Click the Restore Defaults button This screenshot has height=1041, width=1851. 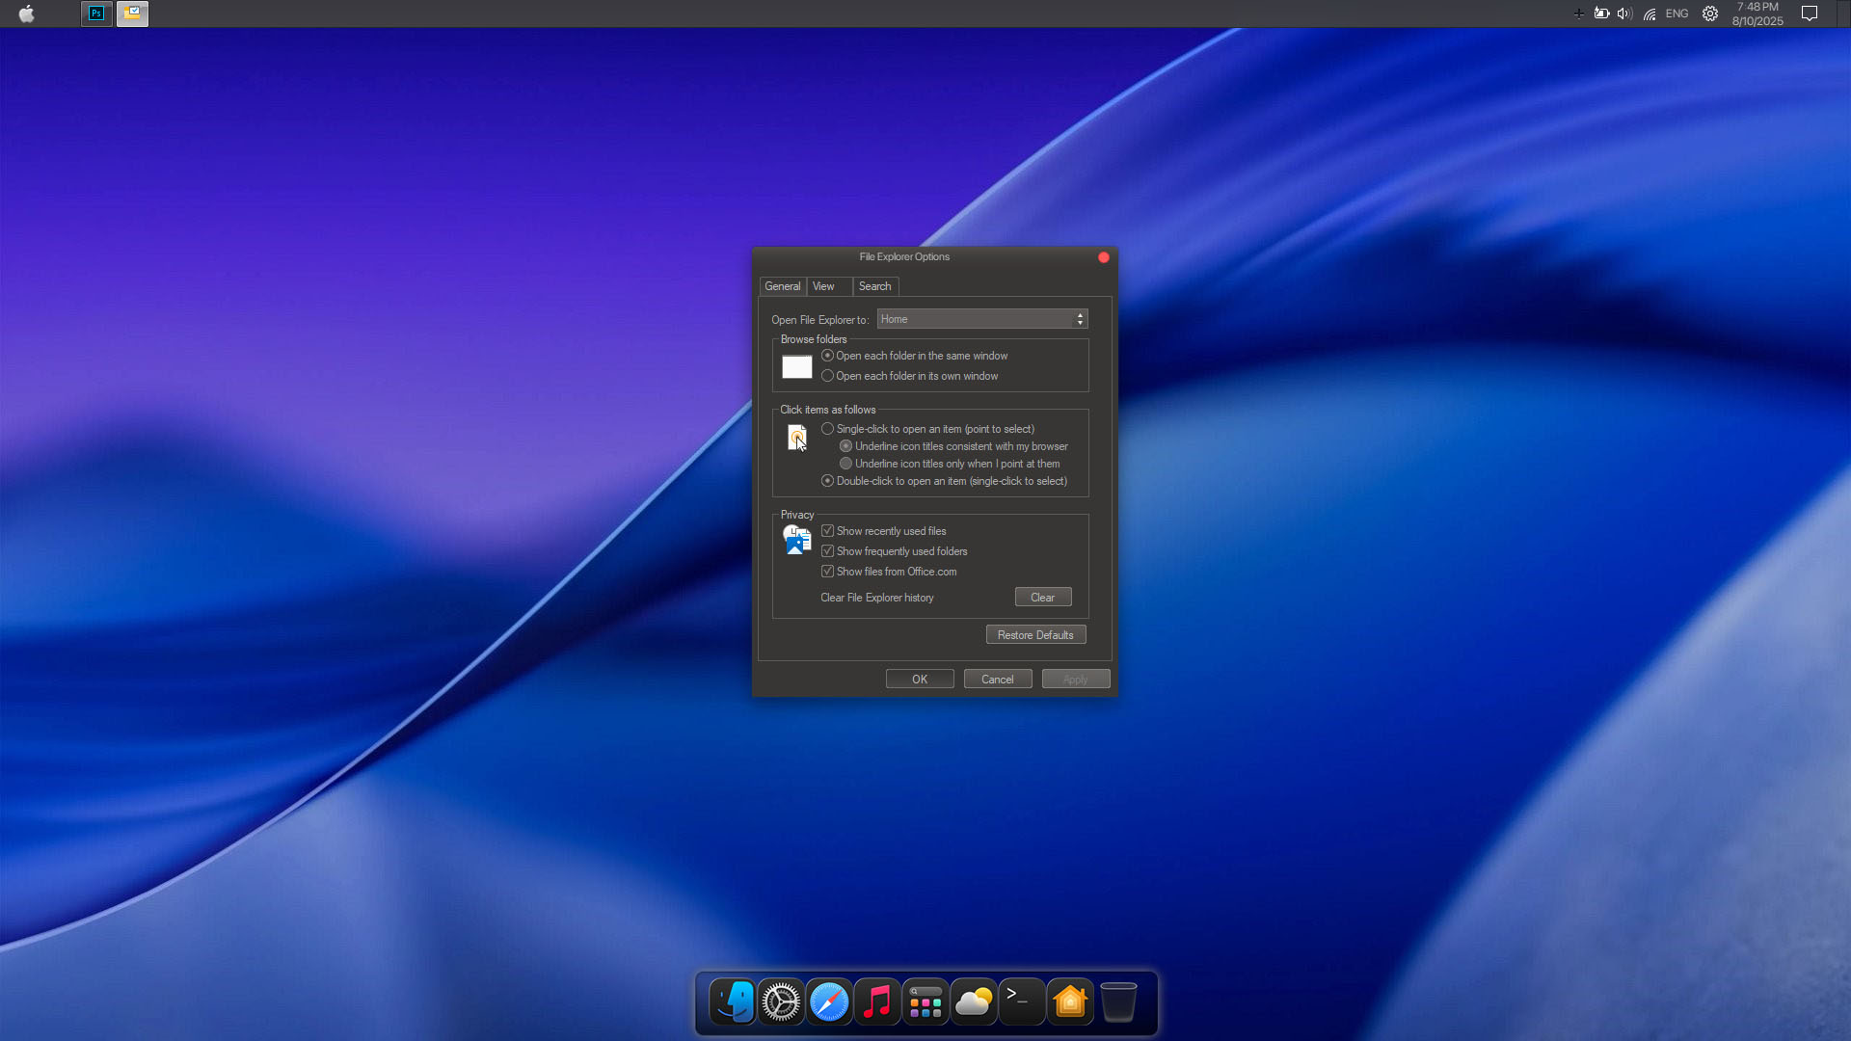[1035, 635]
